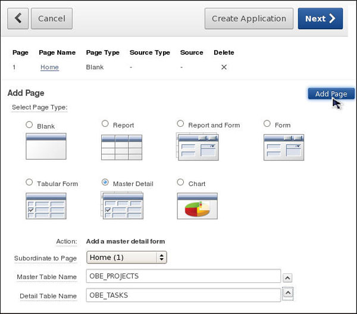
Task: Select the Blank radio button
Action: 29,125
